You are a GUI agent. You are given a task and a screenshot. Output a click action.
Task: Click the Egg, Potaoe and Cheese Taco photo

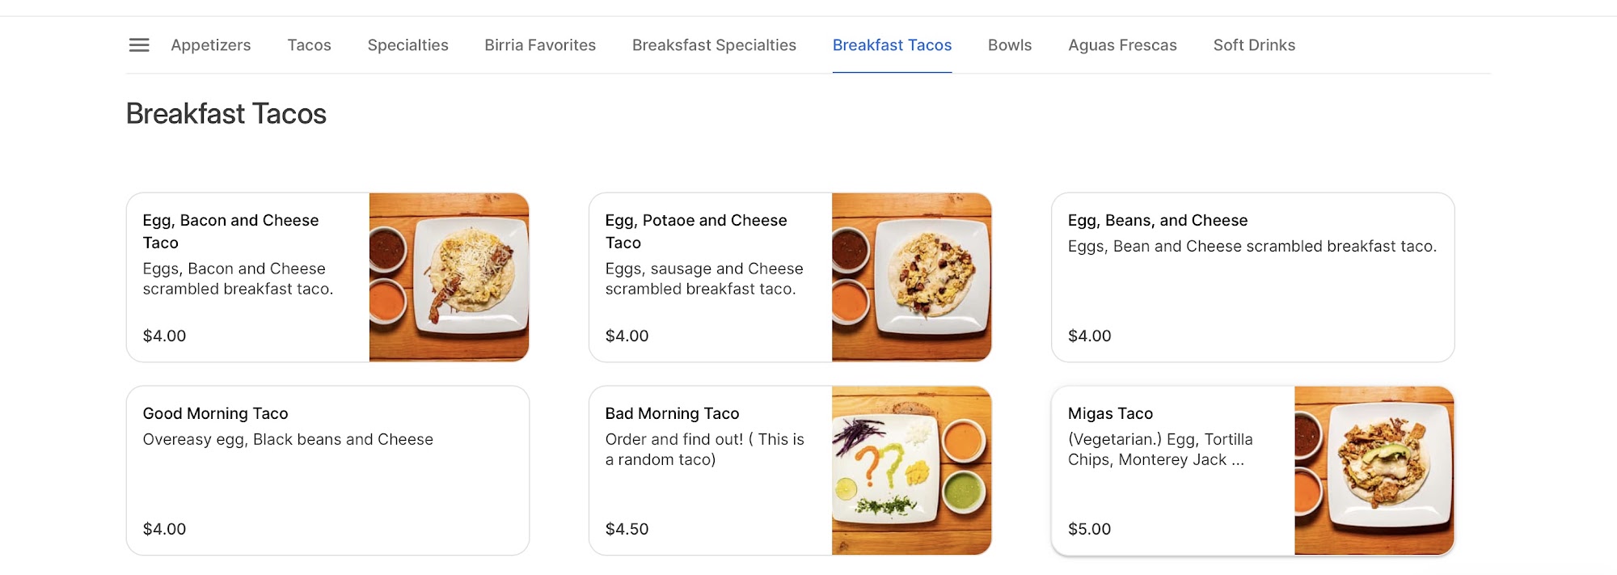coord(911,277)
